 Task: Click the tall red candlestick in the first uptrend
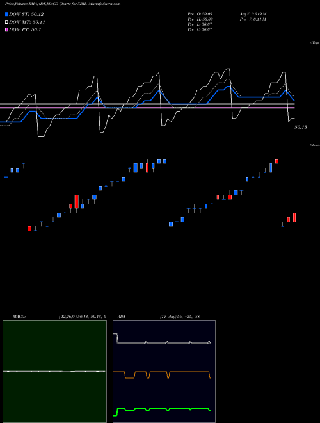click(77, 202)
